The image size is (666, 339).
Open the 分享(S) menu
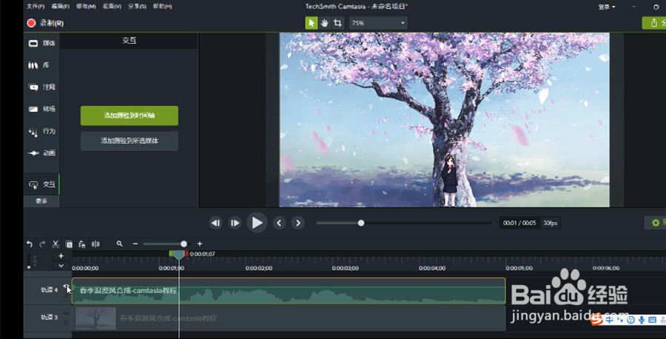click(x=137, y=7)
